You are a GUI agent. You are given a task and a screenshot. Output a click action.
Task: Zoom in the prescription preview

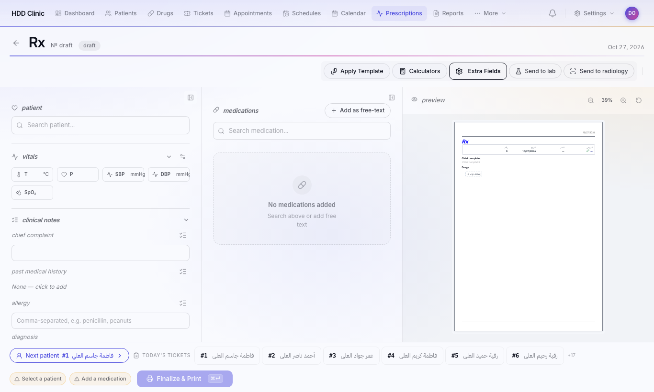623,100
